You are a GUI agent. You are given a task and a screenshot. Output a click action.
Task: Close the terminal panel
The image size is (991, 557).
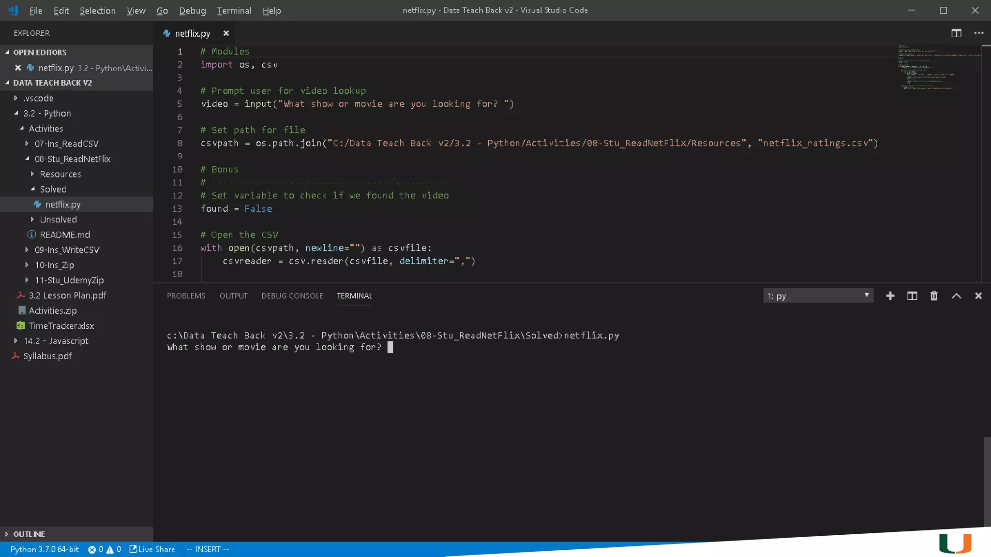tap(978, 296)
